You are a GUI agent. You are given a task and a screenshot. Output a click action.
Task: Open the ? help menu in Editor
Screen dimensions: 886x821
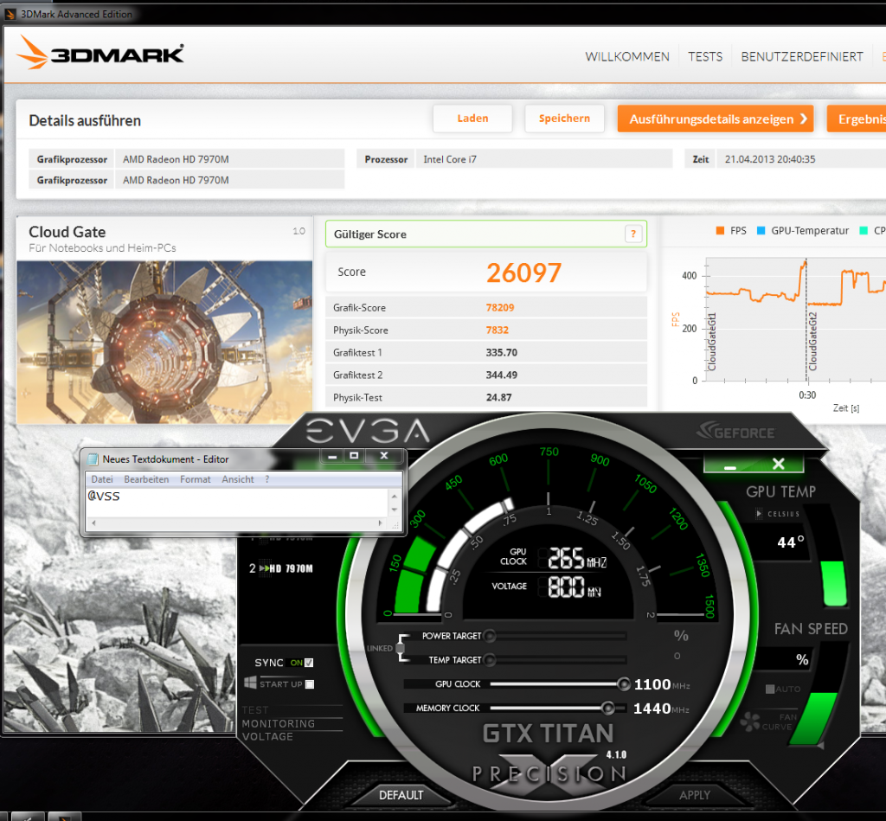click(267, 479)
